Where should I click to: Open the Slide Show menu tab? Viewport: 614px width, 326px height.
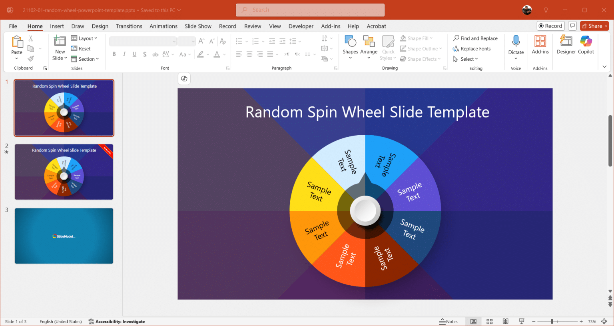(198, 26)
